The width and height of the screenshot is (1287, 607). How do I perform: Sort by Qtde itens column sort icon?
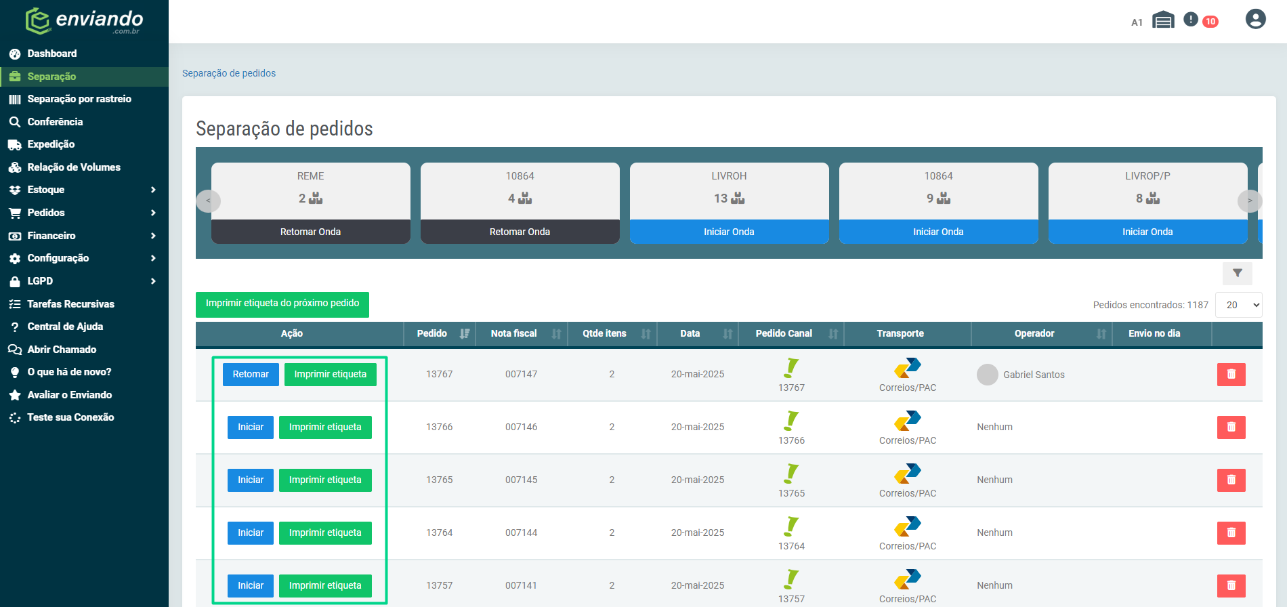coord(646,333)
